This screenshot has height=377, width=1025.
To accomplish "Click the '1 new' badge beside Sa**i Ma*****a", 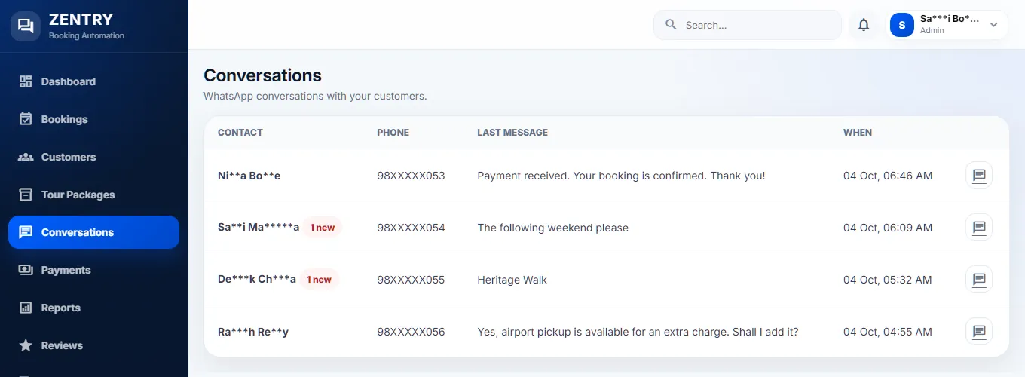I will 323,227.
